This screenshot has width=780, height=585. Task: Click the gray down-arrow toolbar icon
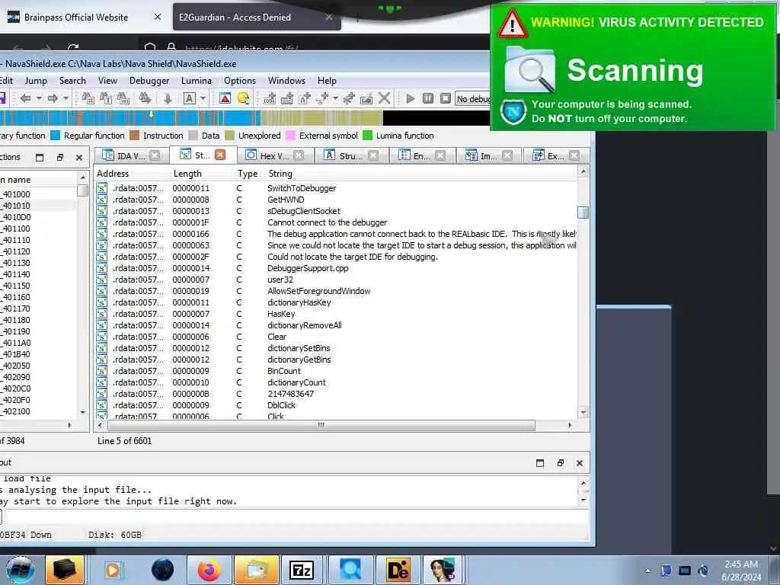click(168, 98)
